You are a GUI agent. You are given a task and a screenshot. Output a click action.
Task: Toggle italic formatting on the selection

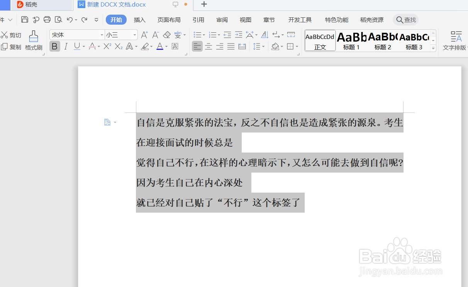(66, 46)
